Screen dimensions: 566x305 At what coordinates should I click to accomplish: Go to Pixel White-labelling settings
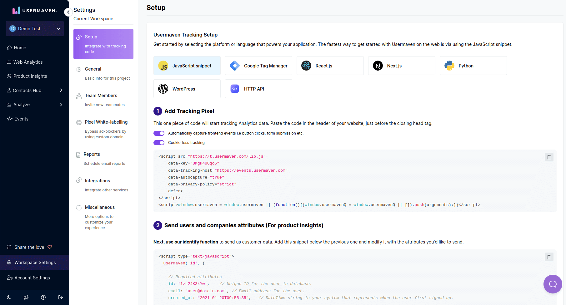[106, 122]
